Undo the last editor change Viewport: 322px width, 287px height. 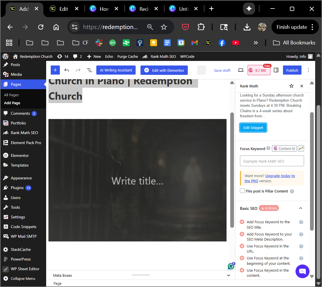tap(67, 70)
